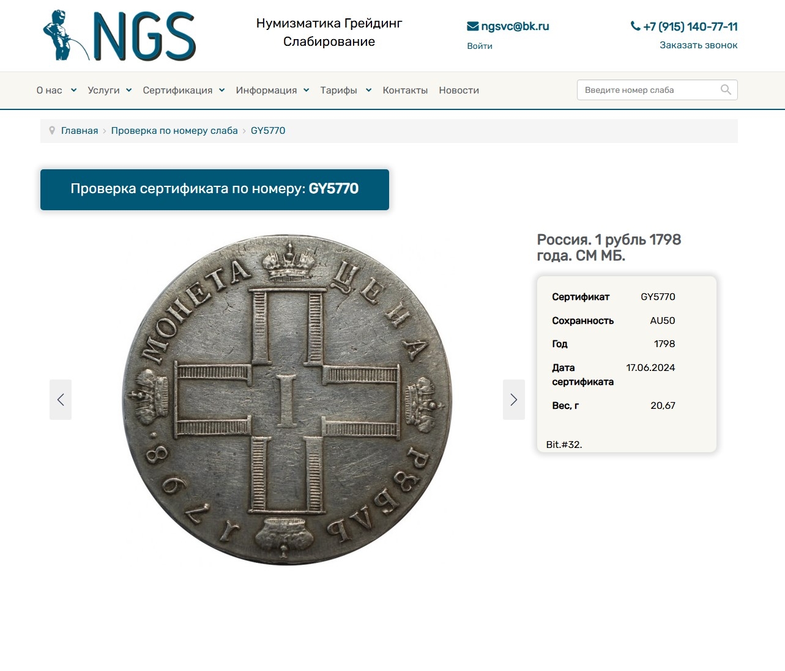Open the Контакты menu item
Viewport: 785px width, 671px height.
point(405,90)
